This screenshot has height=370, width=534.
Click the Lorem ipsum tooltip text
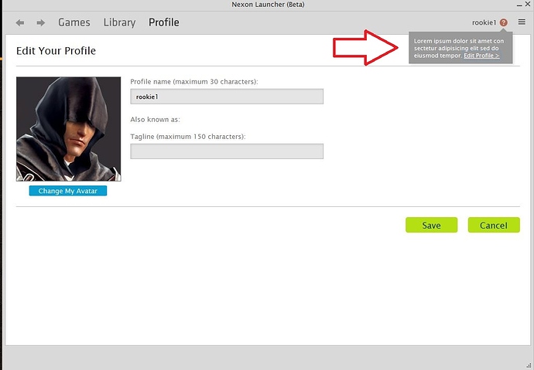click(x=458, y=48)
